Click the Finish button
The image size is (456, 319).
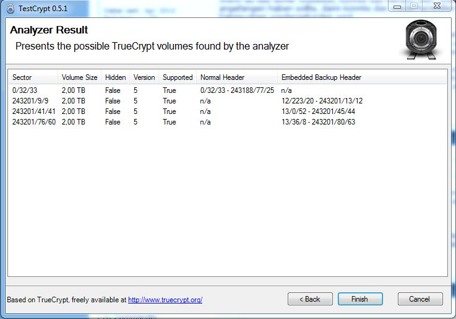coord(360,299)
